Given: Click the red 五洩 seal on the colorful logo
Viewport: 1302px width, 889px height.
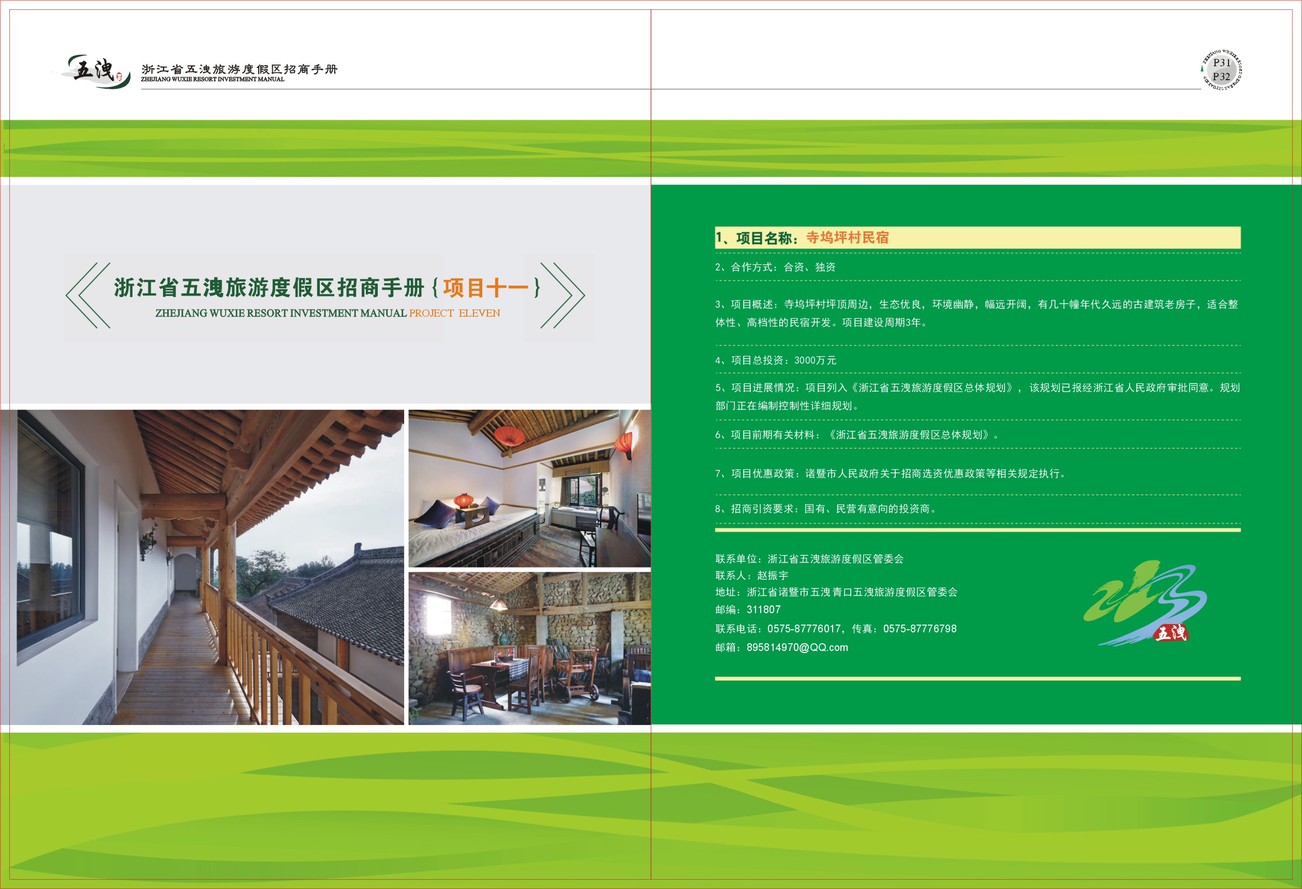Looking at the screenshot, I should coord(1171,633).
